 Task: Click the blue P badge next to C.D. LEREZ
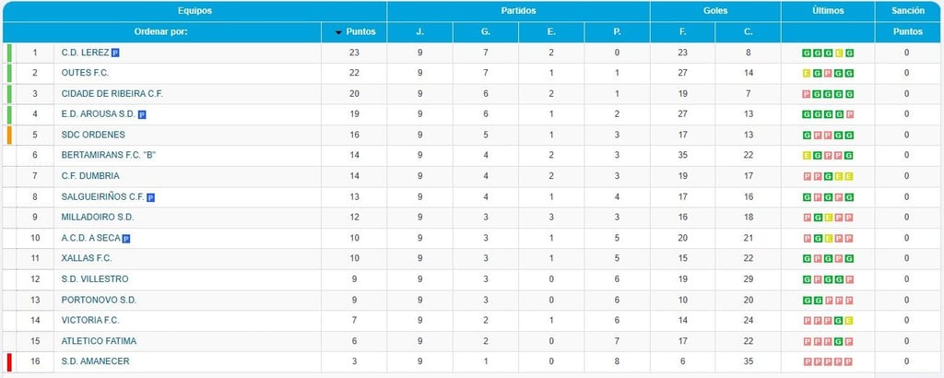pos(115,53)
